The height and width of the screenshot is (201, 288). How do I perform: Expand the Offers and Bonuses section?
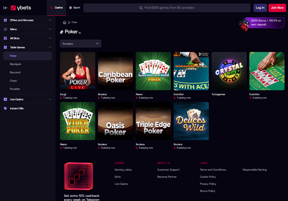50,20
